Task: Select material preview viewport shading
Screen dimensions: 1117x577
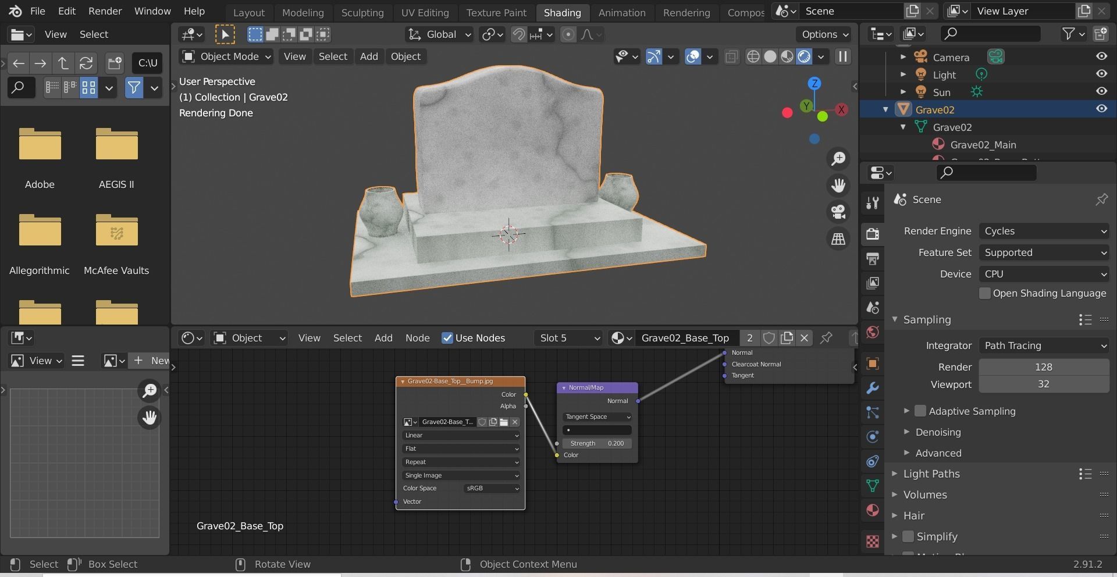Action: pyautogui.click(x=787, y=56)
